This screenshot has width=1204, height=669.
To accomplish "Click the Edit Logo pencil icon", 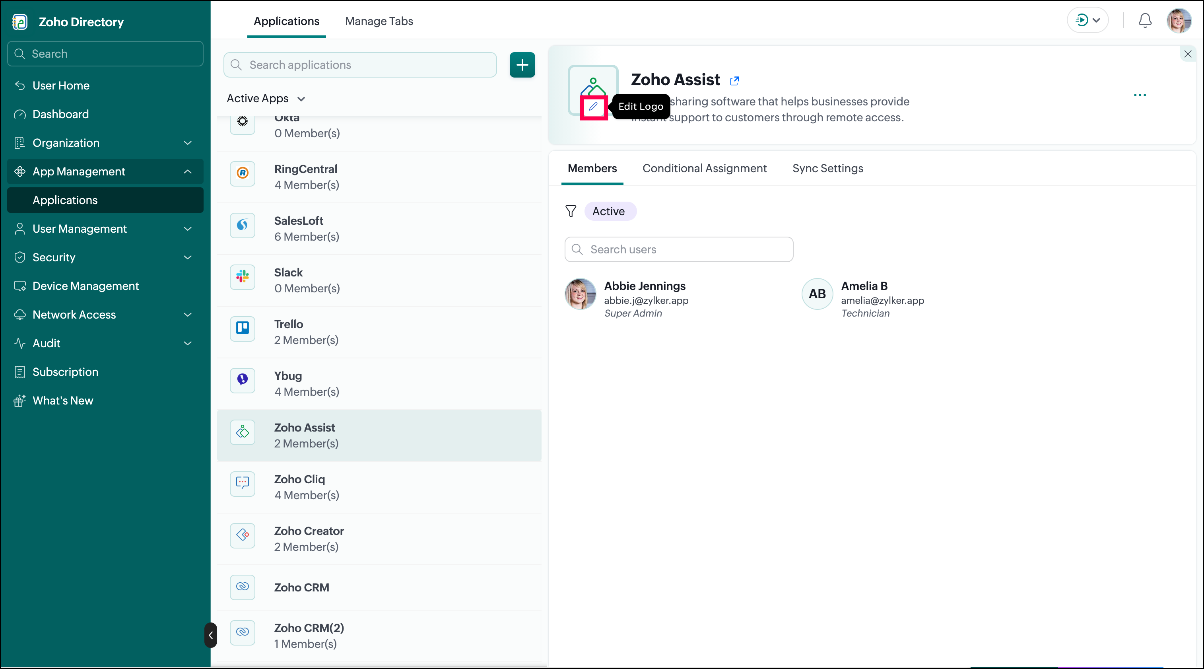I will pyautogui.click(x=593, y=107).
